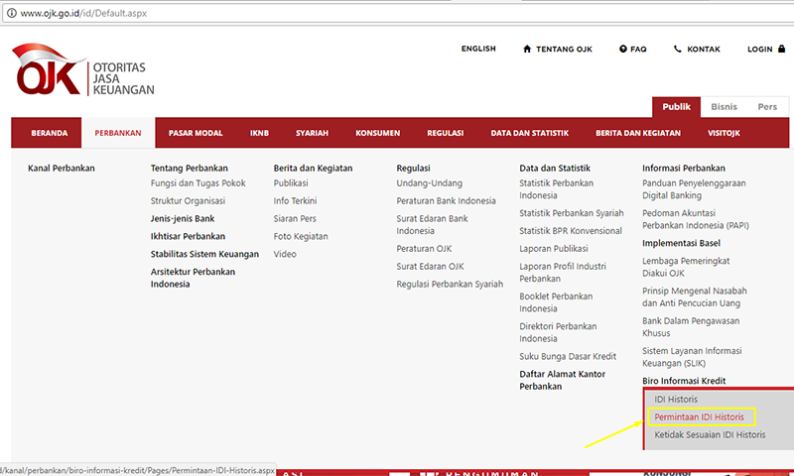Open the Syariah menu
The height and width of the screenshot is (476, 794).
(312, 133)
